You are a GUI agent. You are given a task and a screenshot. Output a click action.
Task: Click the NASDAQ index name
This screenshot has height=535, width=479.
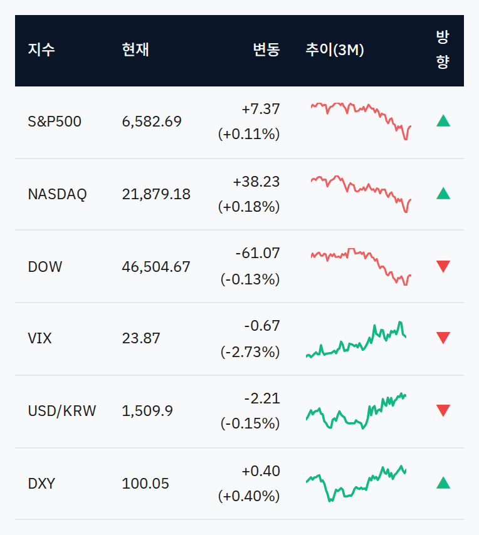57,194
